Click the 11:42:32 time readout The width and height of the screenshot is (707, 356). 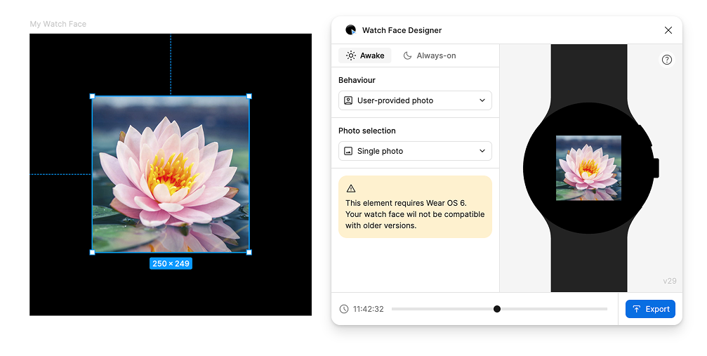tap(369, 309)
